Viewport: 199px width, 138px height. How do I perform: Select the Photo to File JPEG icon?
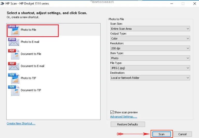[13, 30]
